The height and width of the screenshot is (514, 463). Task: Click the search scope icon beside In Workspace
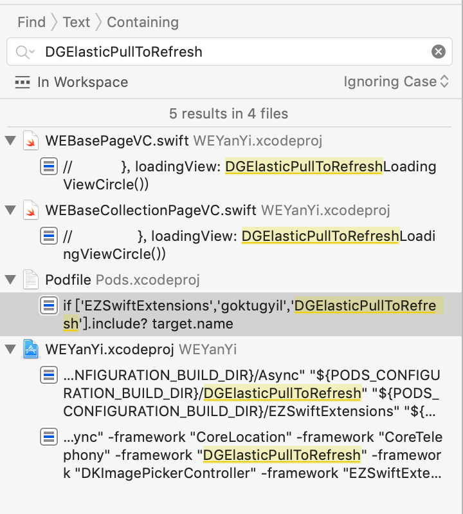click(x=23, y=82)
